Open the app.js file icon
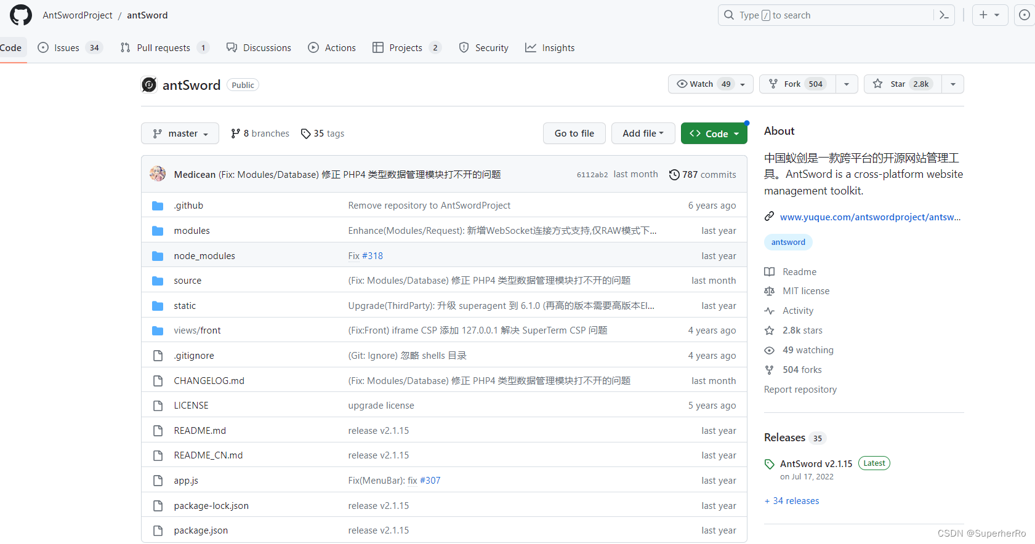The image size is (1035, 544). [x=158, y=481]
